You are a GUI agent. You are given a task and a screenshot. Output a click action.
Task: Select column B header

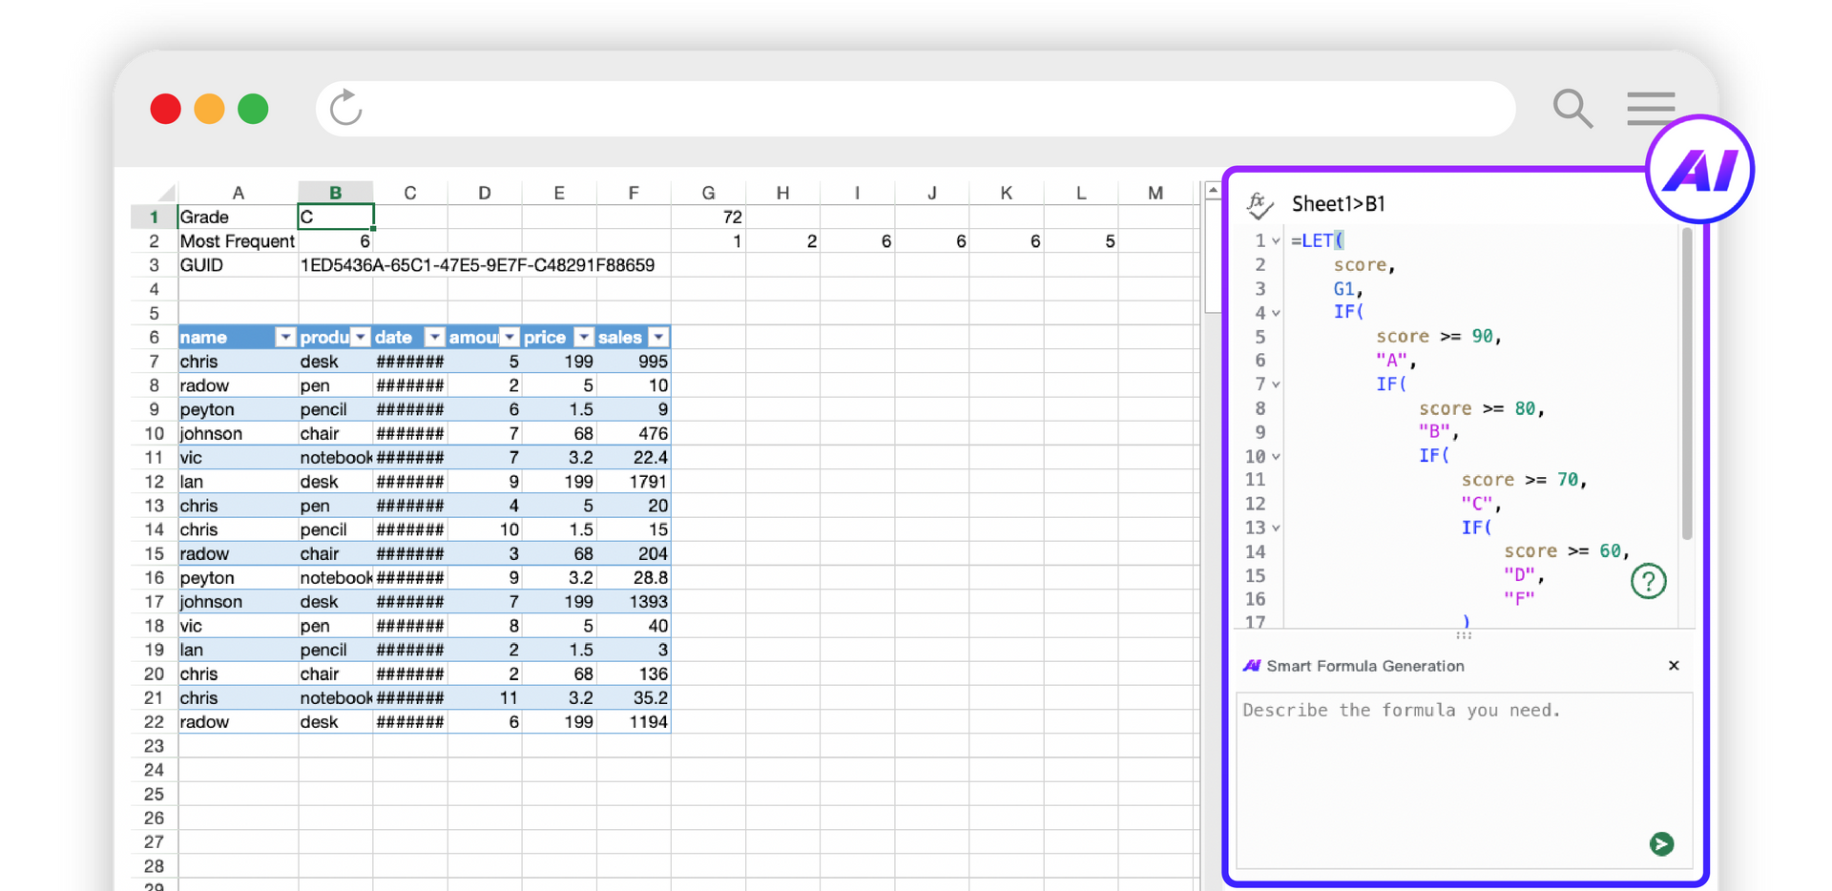click(x=335, y=193)
